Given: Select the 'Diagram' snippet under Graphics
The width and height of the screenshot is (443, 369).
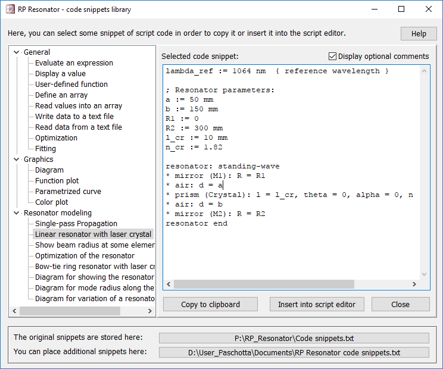Looking at the screenshot, I should pos(49,170).
